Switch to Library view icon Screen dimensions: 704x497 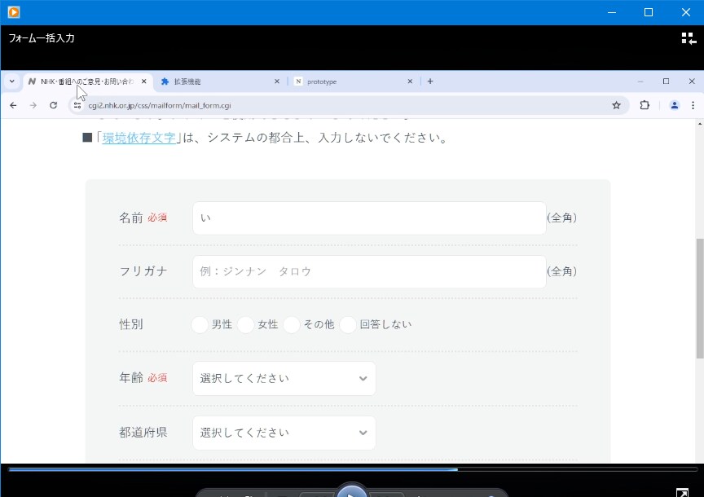pyautogui.click(x=689, y=38)
